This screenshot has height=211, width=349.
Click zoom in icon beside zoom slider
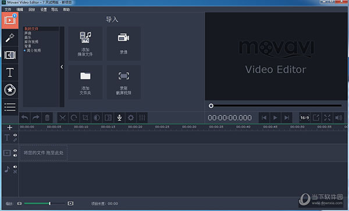coord(70,203)
